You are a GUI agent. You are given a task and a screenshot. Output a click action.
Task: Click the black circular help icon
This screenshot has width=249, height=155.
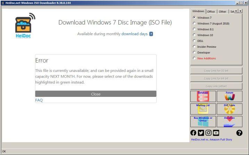click(x=239, y=133)
